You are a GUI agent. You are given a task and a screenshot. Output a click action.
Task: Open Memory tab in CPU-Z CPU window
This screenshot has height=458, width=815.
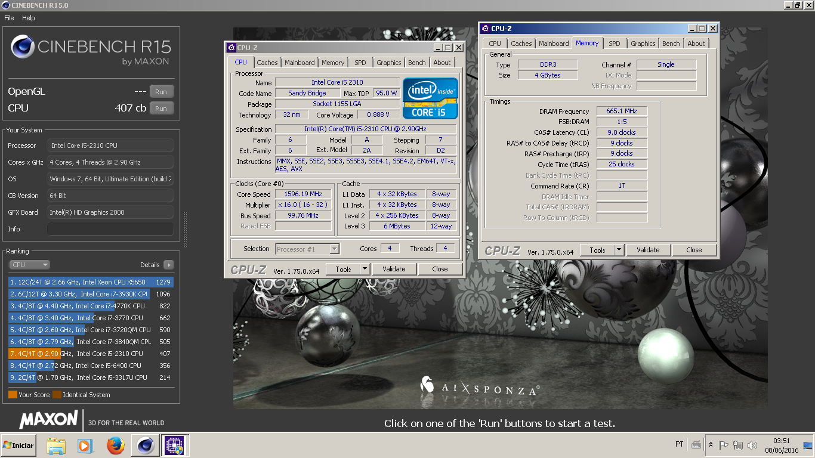[333, 63]
